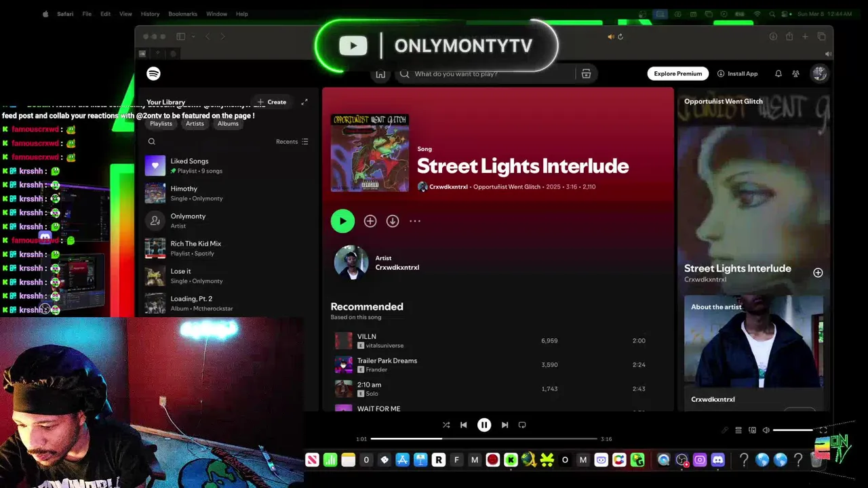Open the Friend Activity icon
Screen dimensions: 868x488
point(796,73)
